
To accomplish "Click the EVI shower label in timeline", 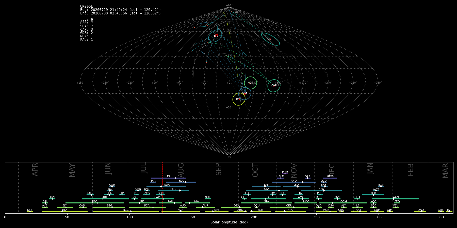I will 449,210.
